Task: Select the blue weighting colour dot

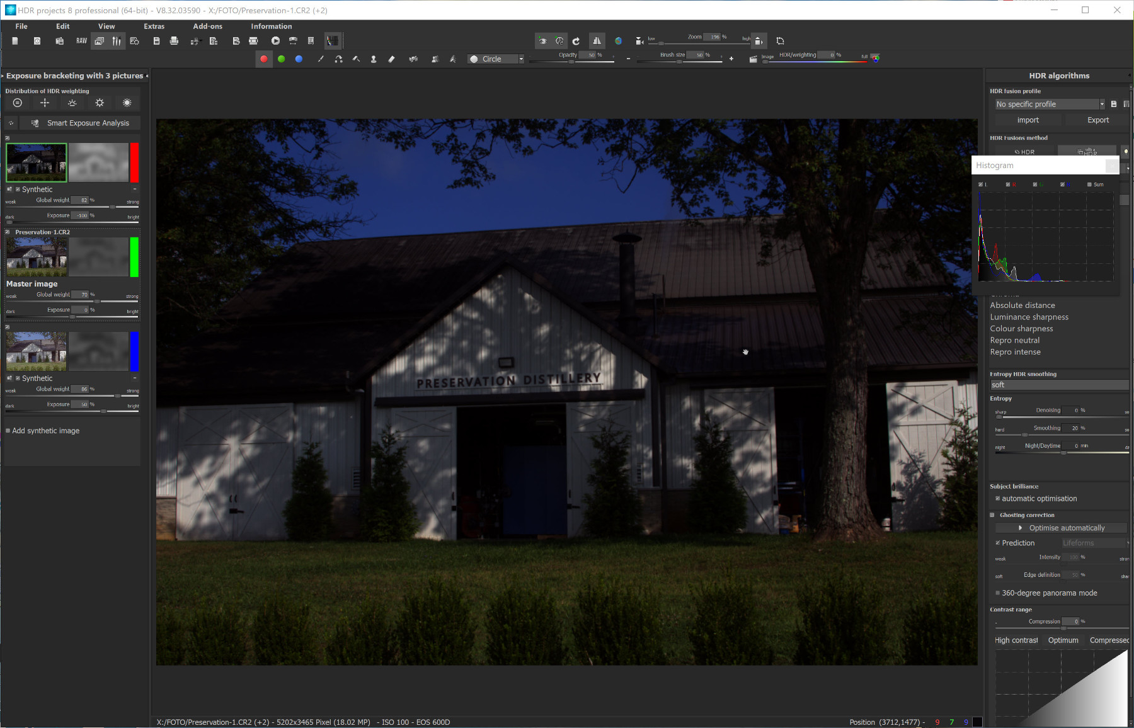Action: click(x=299, y=59)
